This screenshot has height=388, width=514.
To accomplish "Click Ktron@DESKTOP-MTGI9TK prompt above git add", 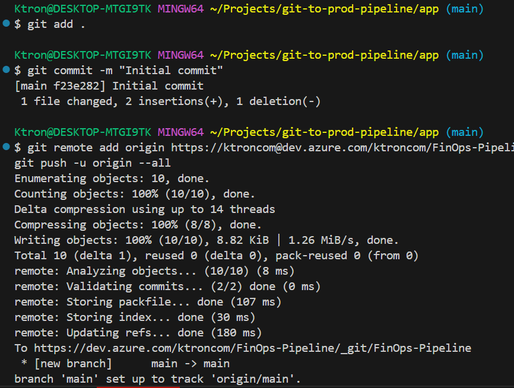I will pos(83,9).
